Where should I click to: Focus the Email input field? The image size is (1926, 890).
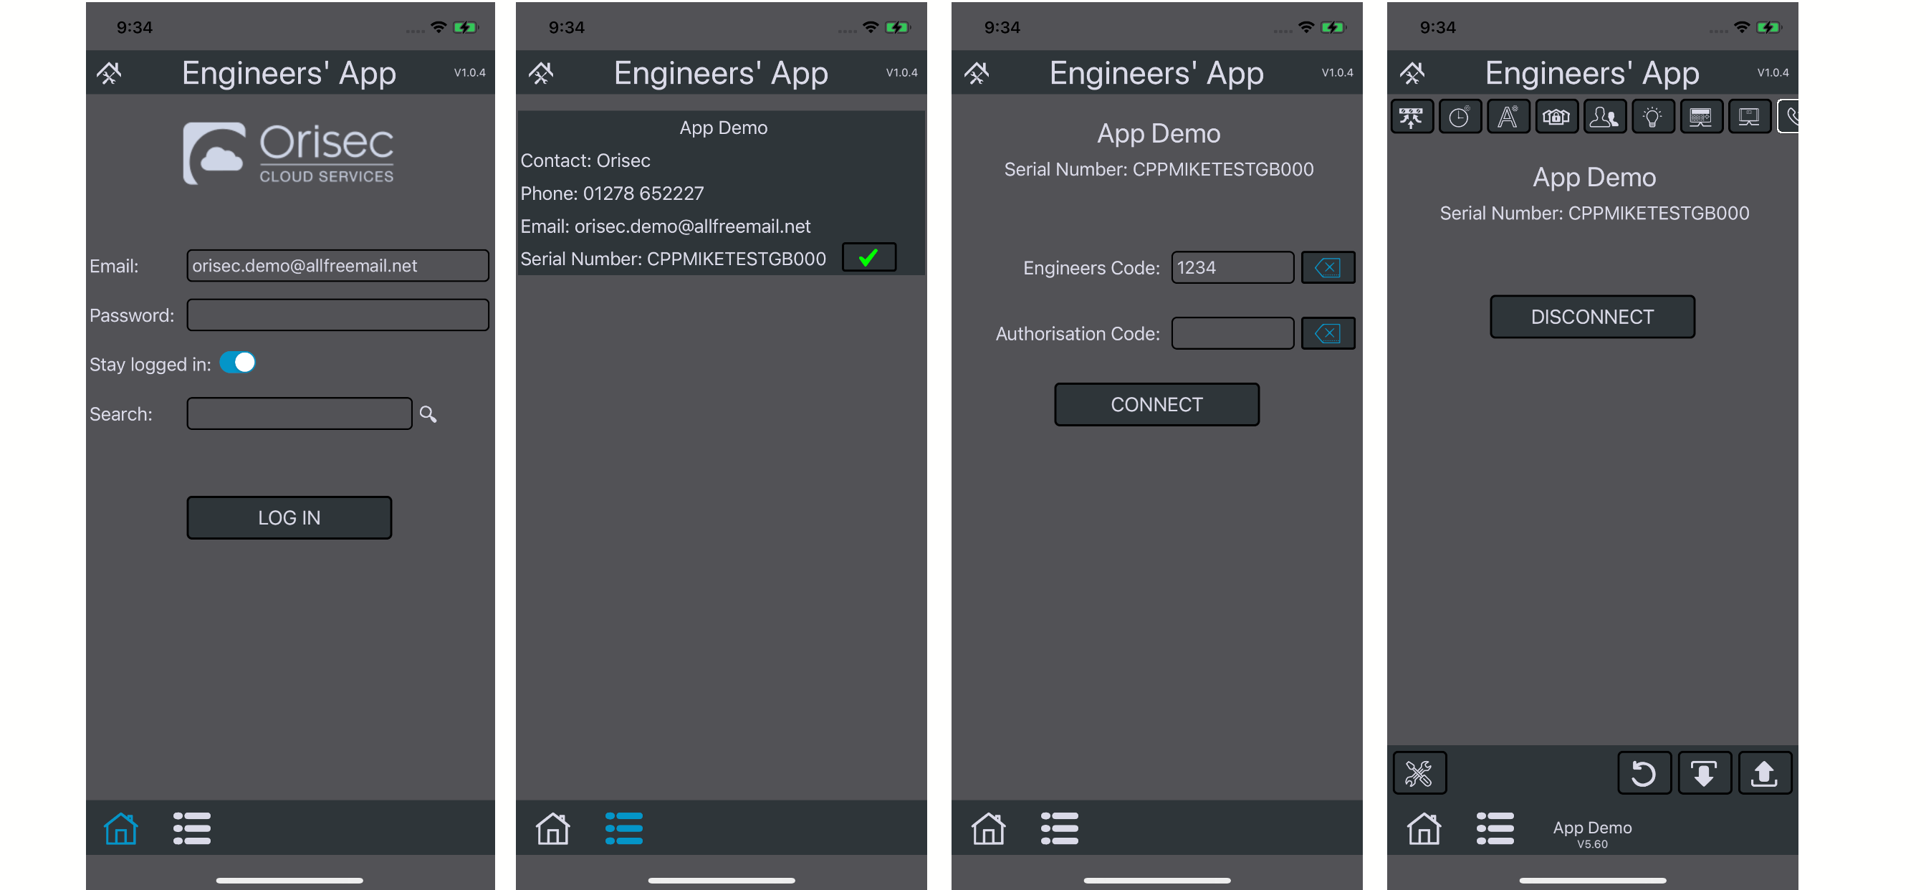[337, 266]
